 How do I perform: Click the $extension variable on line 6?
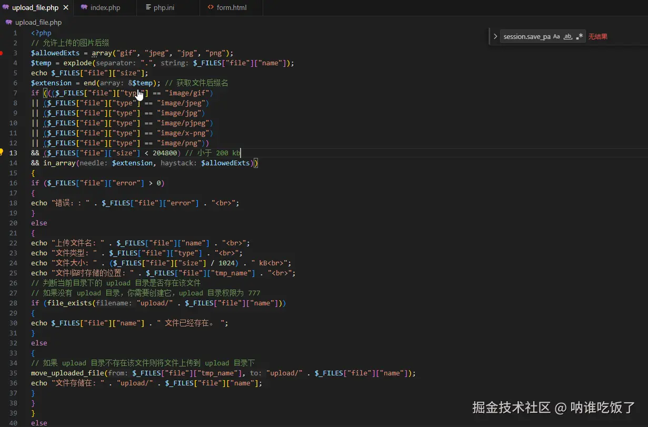[51, 83]
